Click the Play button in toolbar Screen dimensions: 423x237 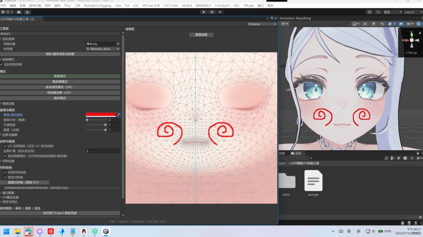point(204,12)
